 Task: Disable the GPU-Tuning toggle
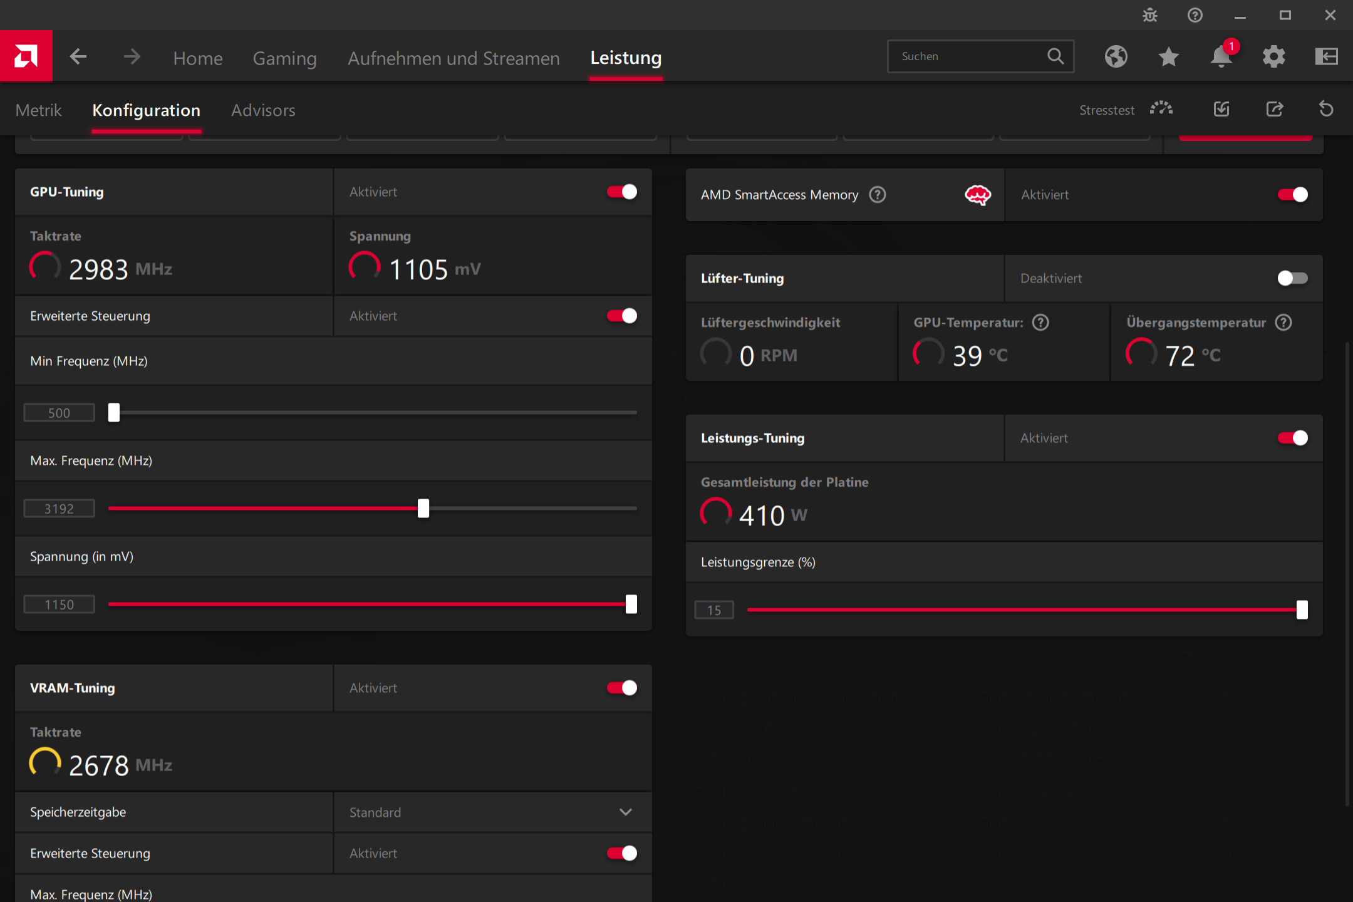click(621, 192)
